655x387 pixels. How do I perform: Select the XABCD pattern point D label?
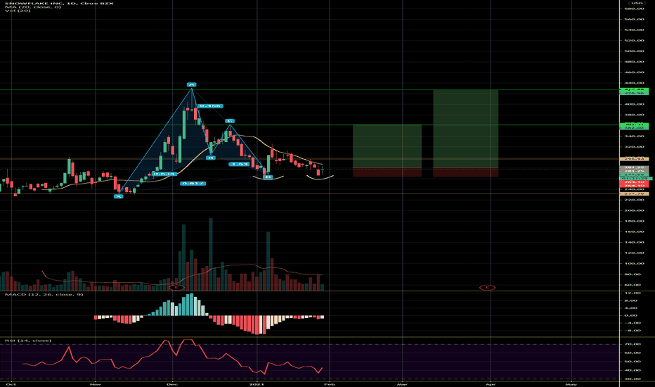[268, 177]
